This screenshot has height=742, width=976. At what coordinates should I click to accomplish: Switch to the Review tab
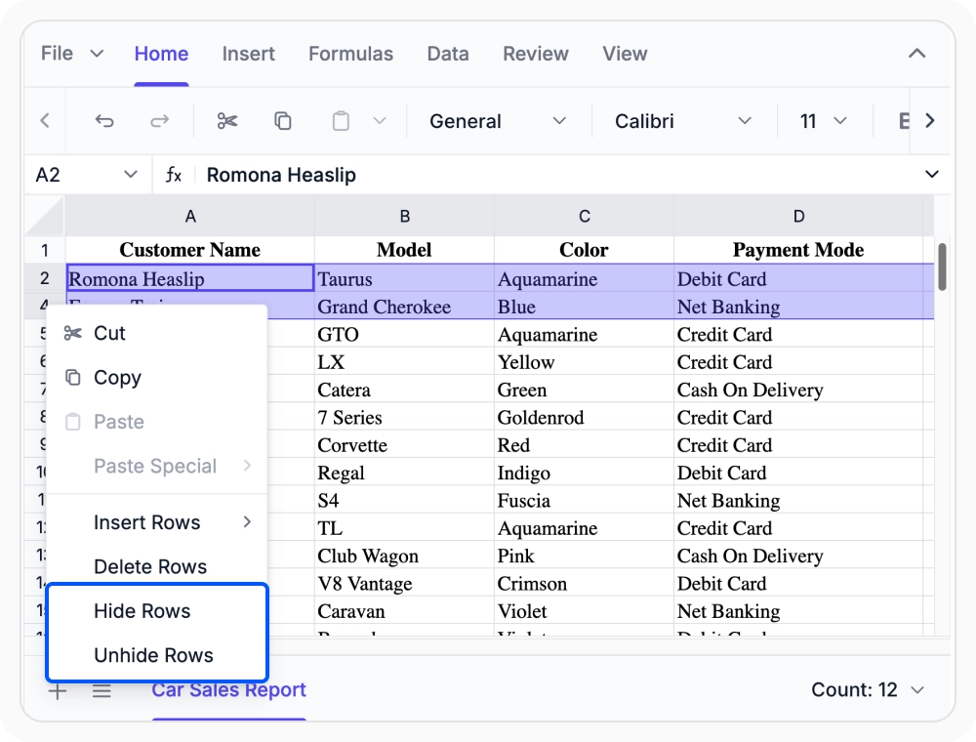tap(535, 54)
